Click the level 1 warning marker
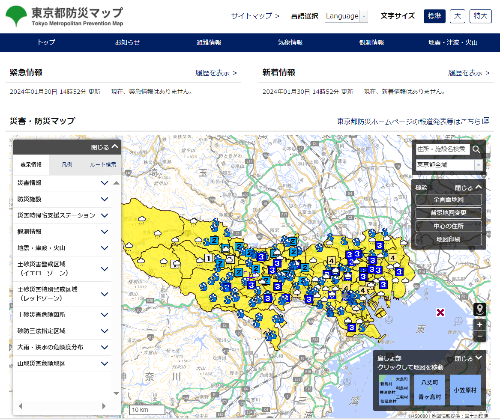Viewport: 500px width, 420px height. 208,258
